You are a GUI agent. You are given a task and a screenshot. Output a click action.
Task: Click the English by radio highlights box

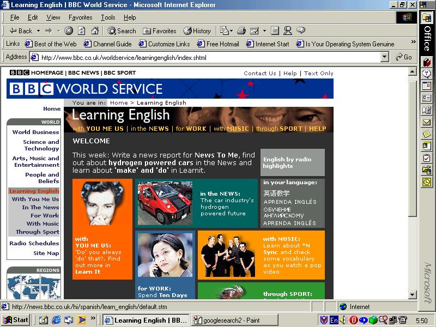click(293, 162)
